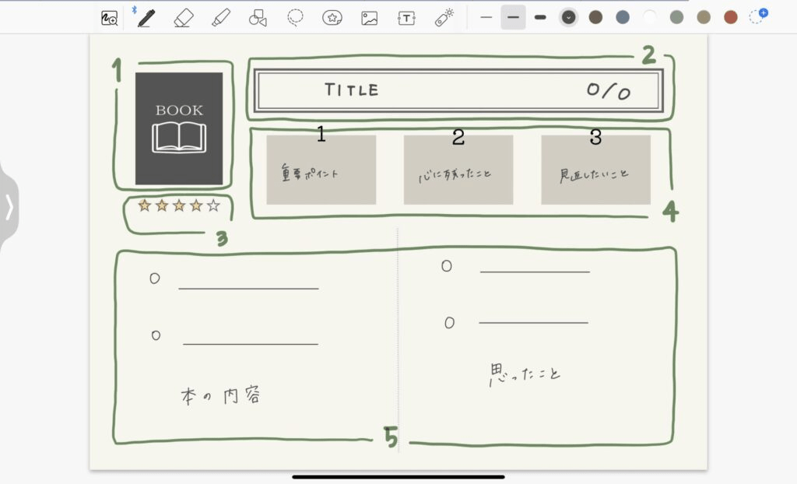Pick the rust red color swatch
Viewport: 797px width, 484px height.
coord(730,17)
